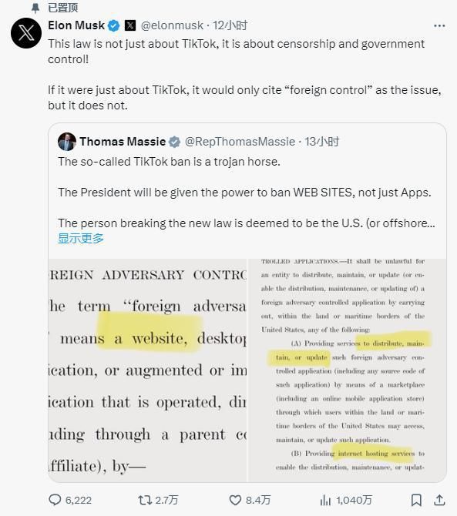Repost with the retweet arrows icon
The width and height of the screenshot is (457, 516).
[145, 500]
